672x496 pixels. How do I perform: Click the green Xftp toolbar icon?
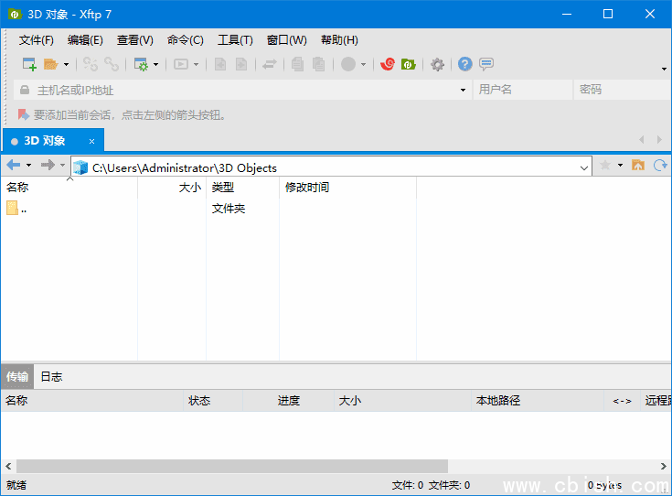(x=408, y=64)
